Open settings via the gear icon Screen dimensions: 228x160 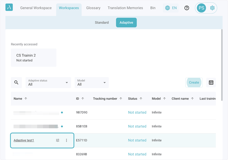tap(212, 8)
